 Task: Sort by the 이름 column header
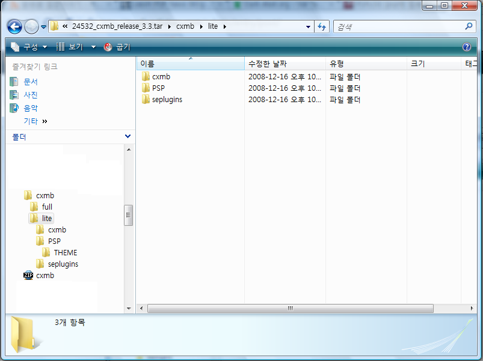[x=190, y=64]
